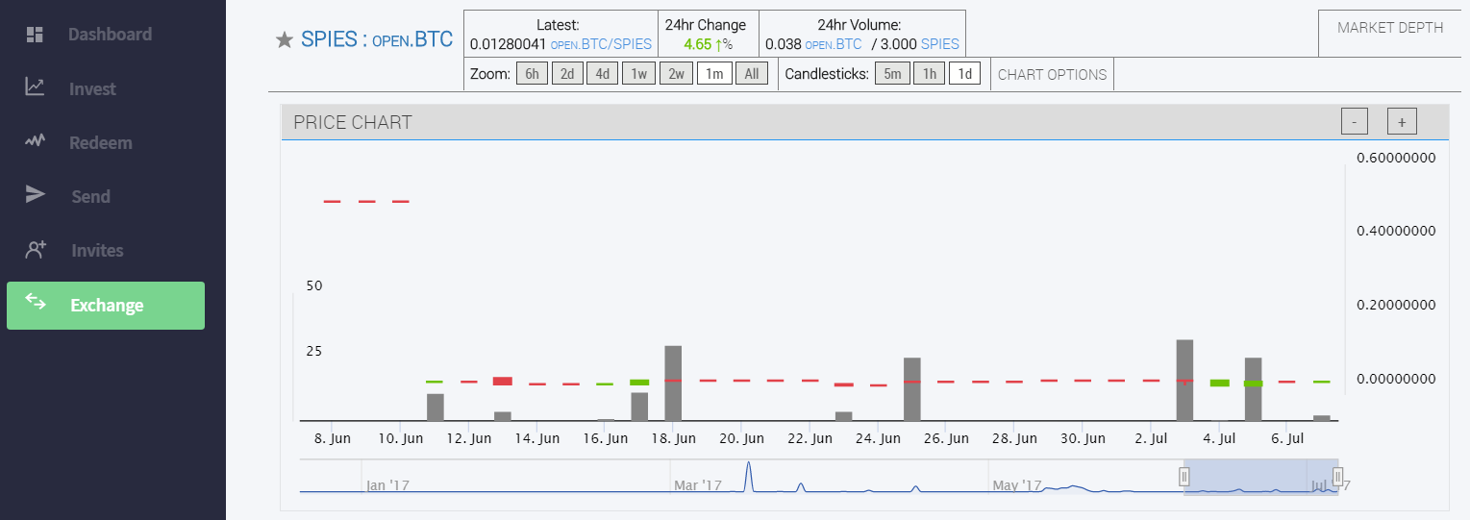Click the Invites person-plus icon
This screenshot has height=520, width=1470.
tap(36, 250)
